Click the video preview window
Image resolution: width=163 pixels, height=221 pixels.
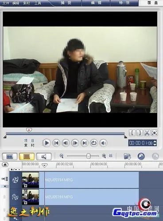[x=80, y=70]
